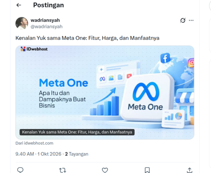
Task: Repost using the retweet arrows icon
Action: [x=62, y=170]
